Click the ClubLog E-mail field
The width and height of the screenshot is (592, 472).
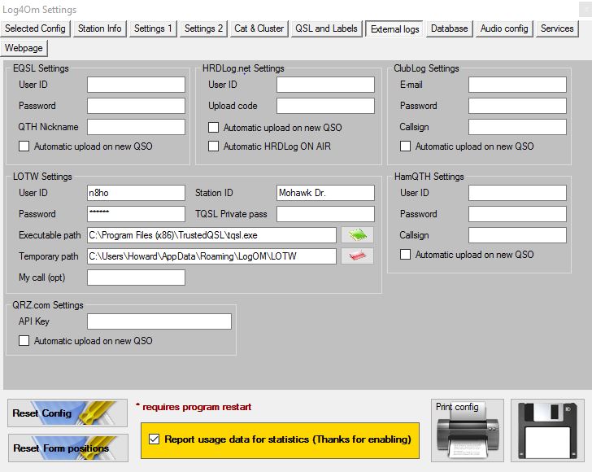pyautogui.click(x=517, y=85)
